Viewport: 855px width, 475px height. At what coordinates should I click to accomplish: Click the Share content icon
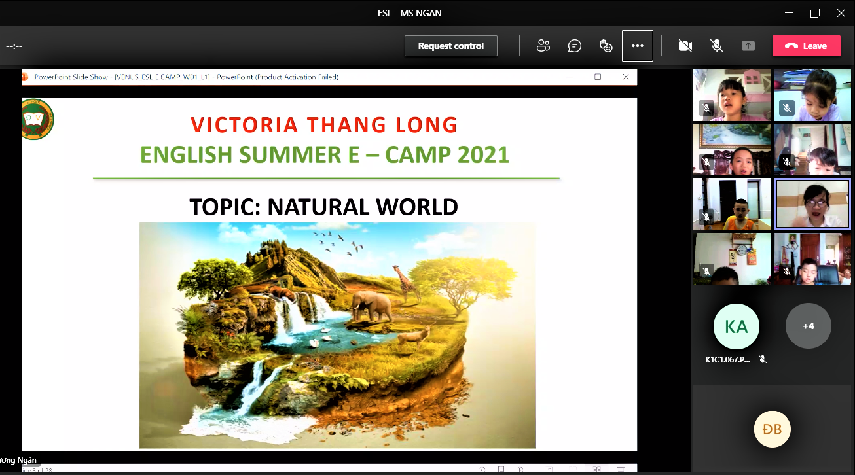(x=748, y=46)
